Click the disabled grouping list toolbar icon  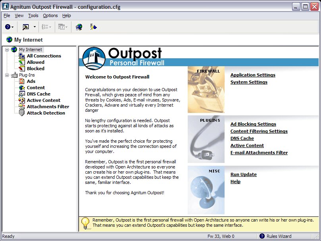pyautogui.click(x=45, y=27)
